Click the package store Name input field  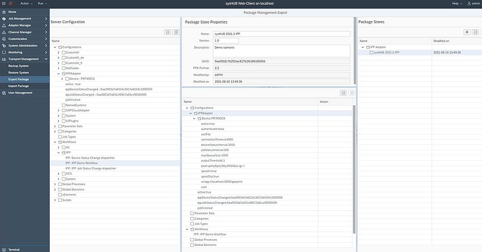click(x=282, y=34)
